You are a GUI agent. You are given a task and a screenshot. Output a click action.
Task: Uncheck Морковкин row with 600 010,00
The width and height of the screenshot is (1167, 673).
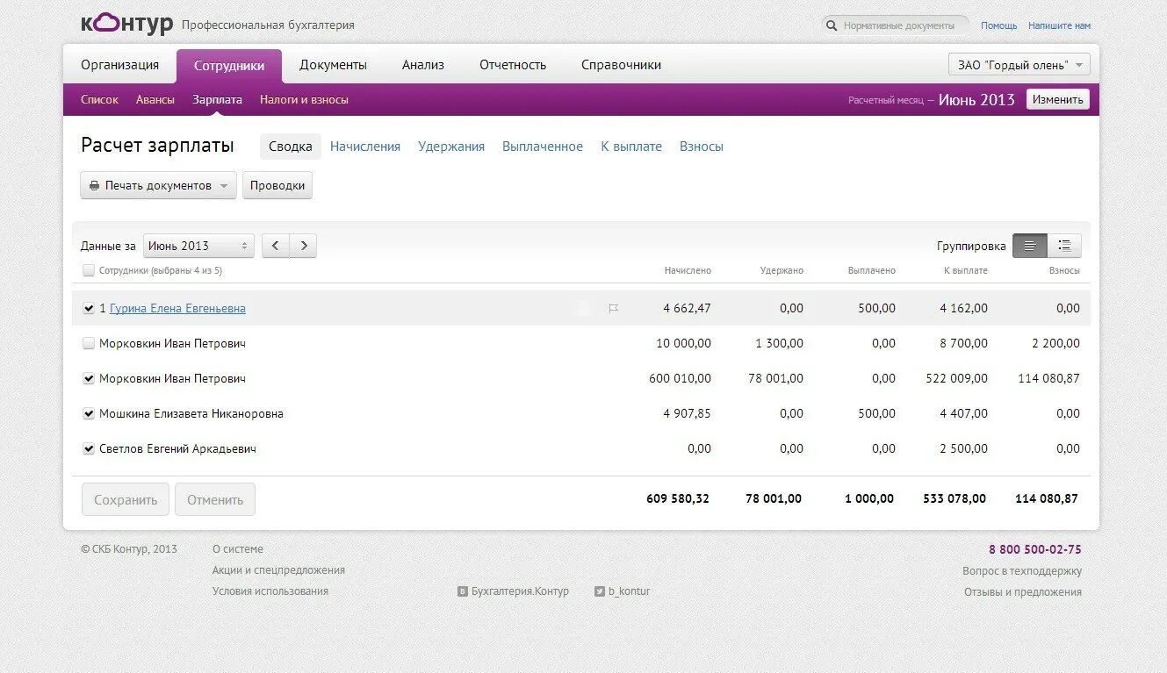(89, 379)
